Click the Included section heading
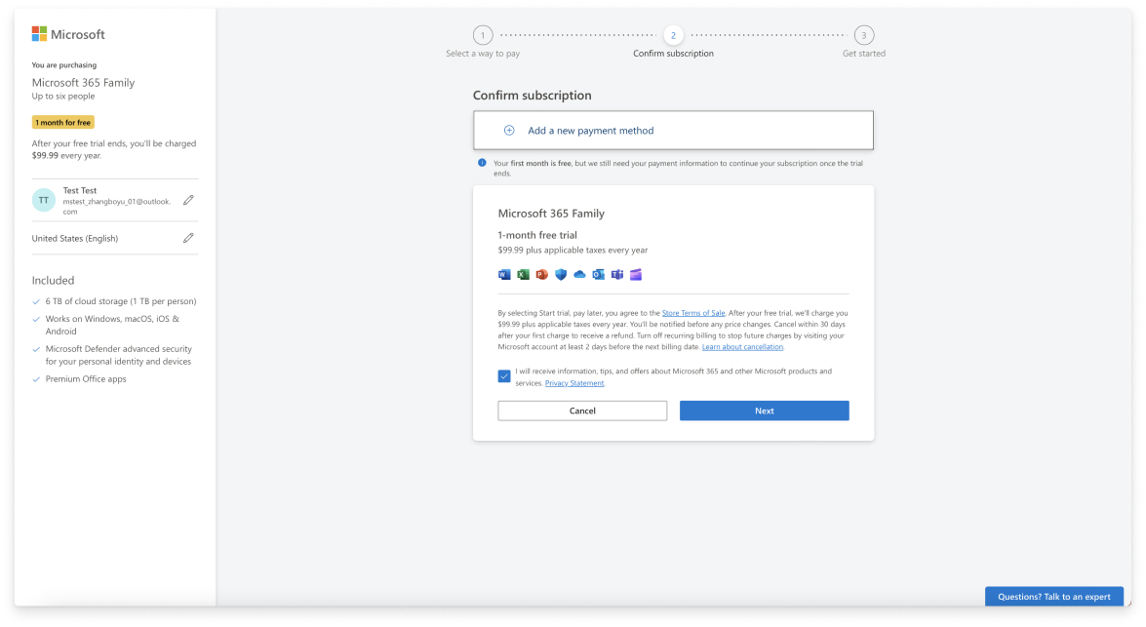This screenshot has height=627, width=1146. 53,281
